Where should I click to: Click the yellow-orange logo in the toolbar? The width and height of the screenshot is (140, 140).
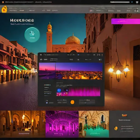(4, 9)
